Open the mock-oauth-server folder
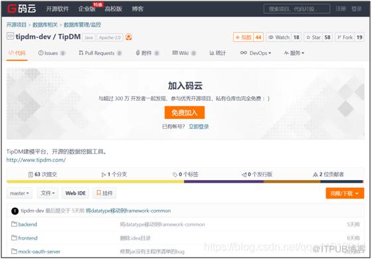This screenshot has width=372, height=259. pyautogui.click(x=39, y=252)
